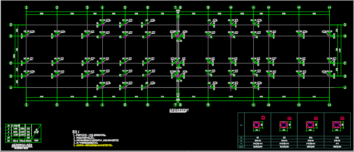This screenshot has height=152, width=354.
Task: Select grid axis bubble 2 in top row
Action: pyautogui.click(x=57, y=7)
